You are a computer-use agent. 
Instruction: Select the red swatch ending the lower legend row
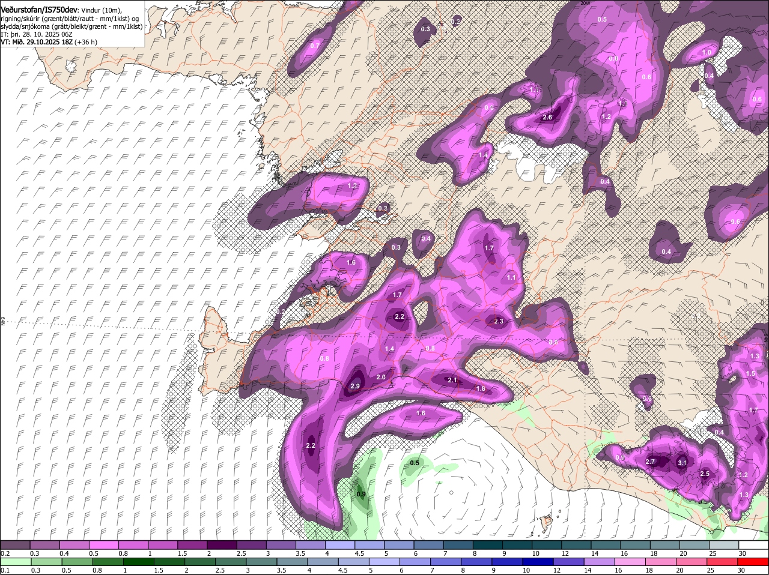pos(754,562)
